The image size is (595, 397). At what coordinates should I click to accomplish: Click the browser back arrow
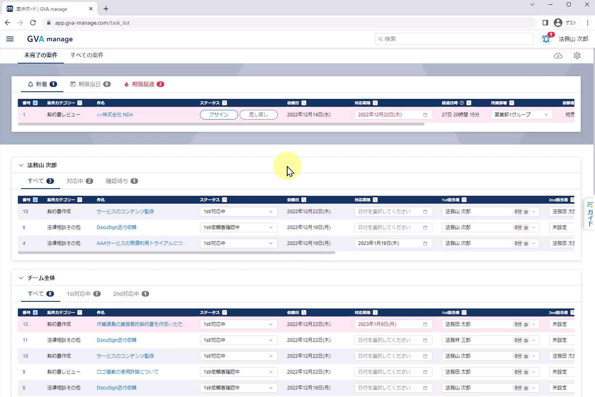8,23
